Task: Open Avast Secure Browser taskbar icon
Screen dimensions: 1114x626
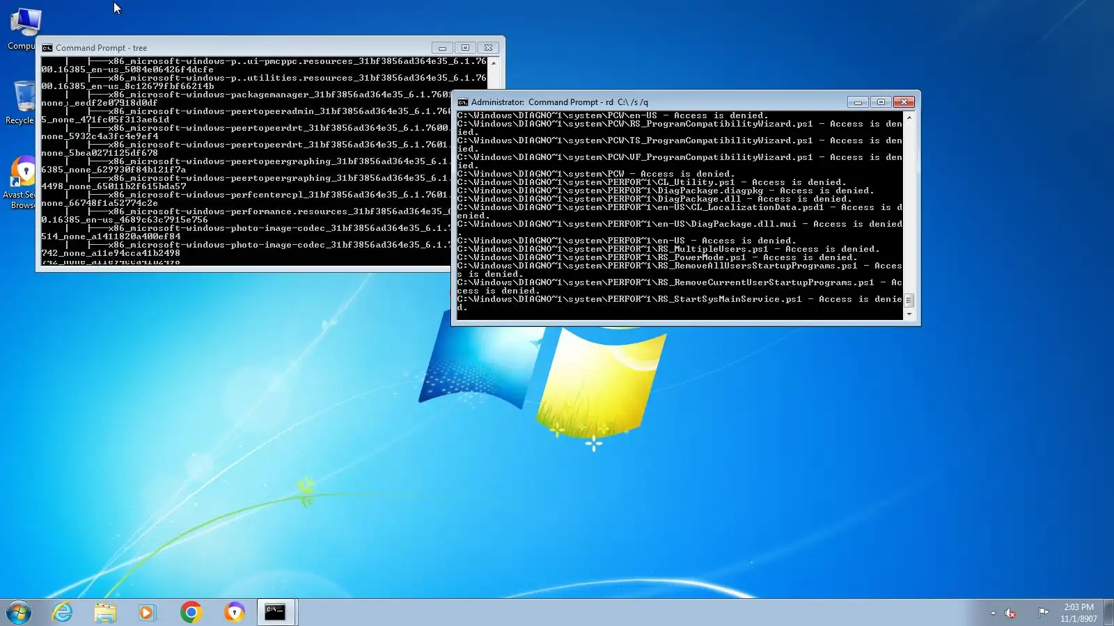Action: click(234, 613)
